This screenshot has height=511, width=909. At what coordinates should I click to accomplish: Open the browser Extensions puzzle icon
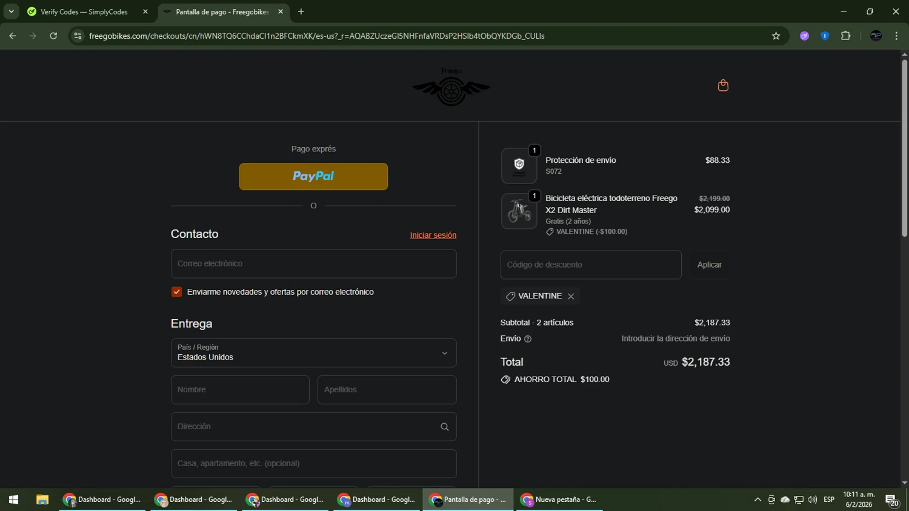tap(845, 36)
